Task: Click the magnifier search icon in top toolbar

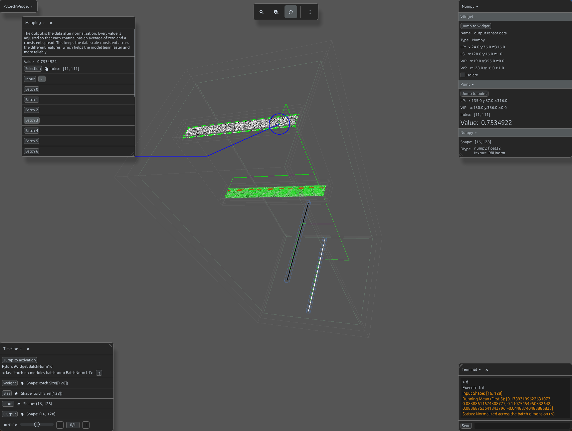Action: coord(262,12)
